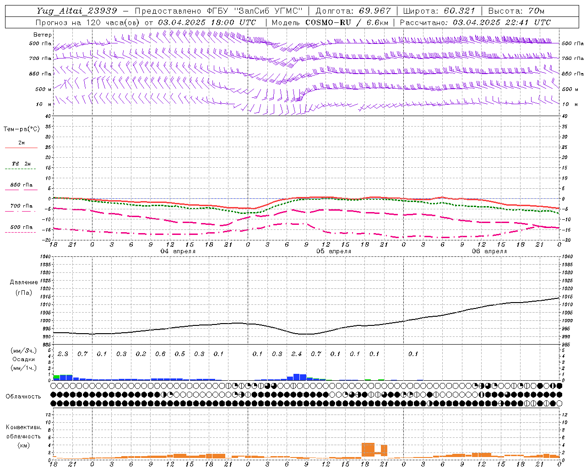Click the 3-hour precipitation value 0.5
This screenshot has width=586, height=468.
[180, 354]
